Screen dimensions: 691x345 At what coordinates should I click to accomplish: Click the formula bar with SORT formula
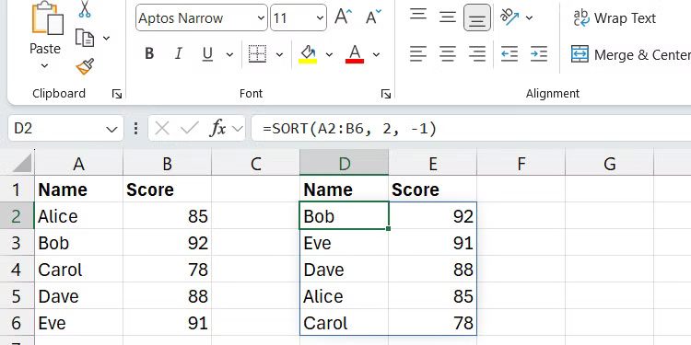pyautogui.click(x=471, y=129)
